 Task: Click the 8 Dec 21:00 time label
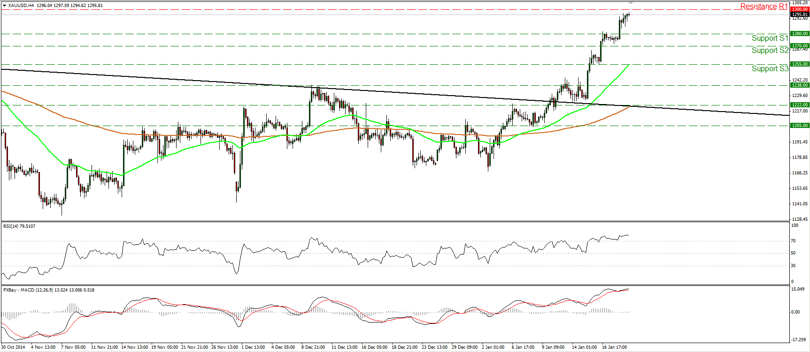tap(314, 347)
